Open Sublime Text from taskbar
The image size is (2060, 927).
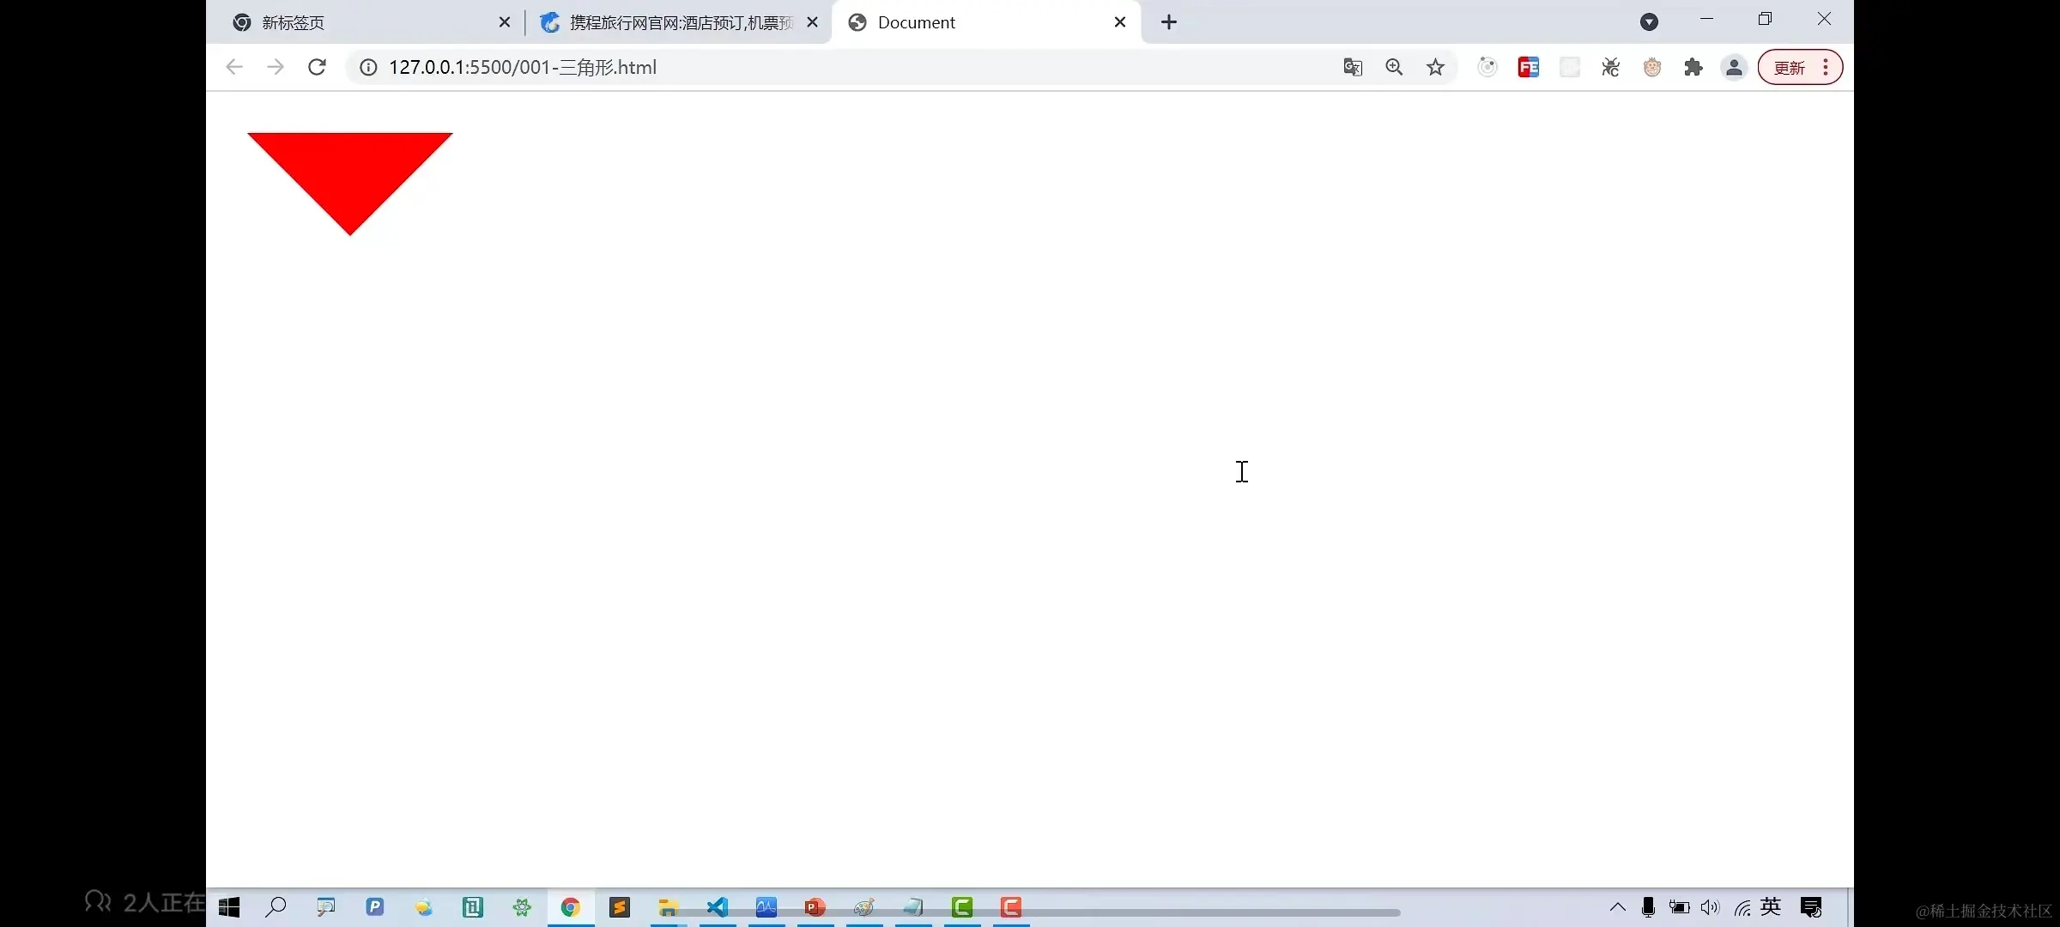(620, 907)
